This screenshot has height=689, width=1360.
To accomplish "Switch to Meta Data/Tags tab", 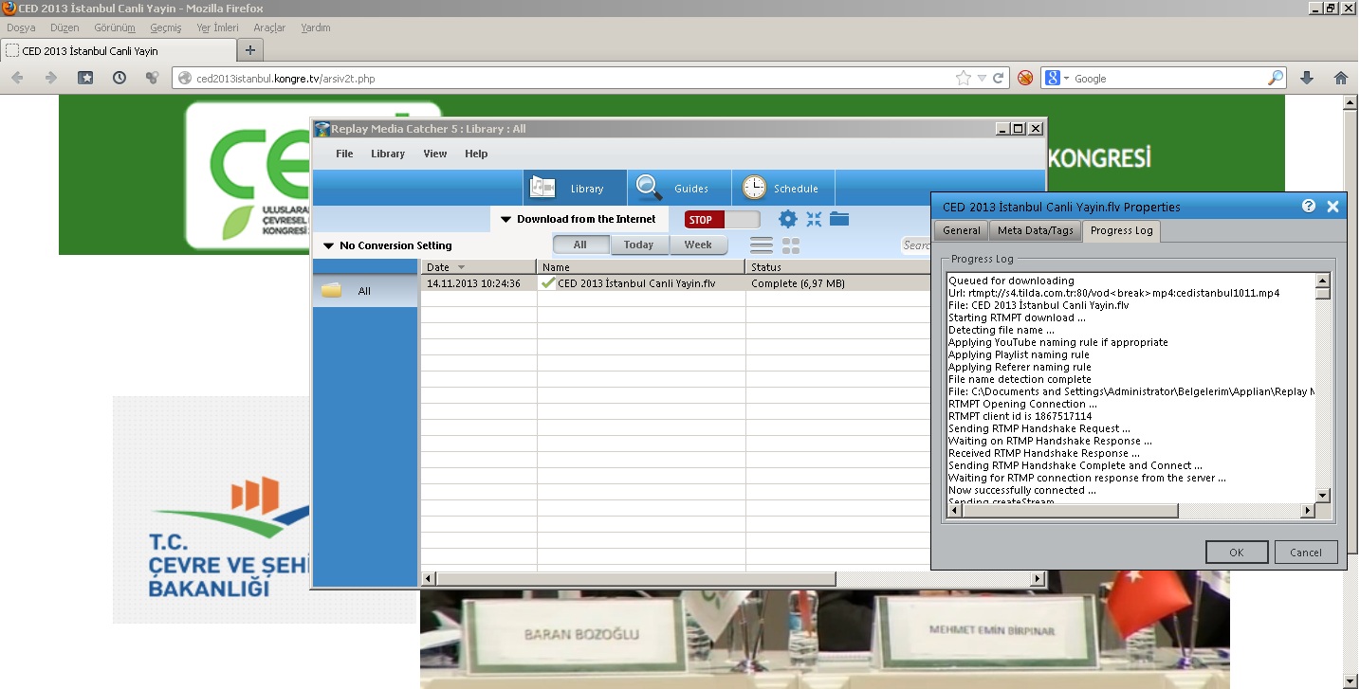I will coord(1035,230).
